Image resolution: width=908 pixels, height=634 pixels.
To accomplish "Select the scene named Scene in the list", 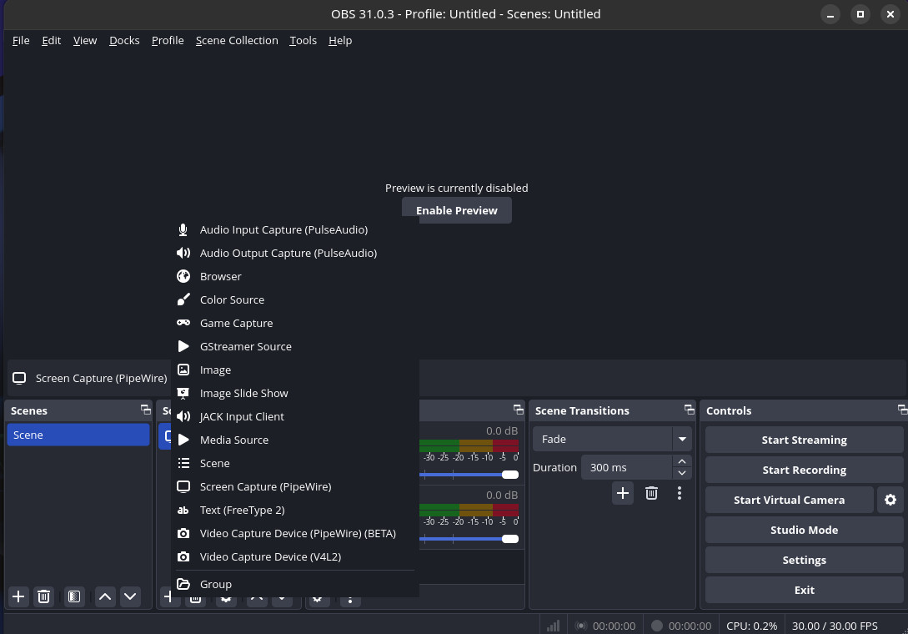I will click(x=78, y=435).
